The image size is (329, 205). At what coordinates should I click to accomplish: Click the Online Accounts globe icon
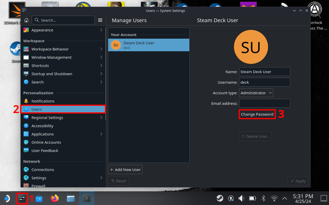tap(26, 142)
